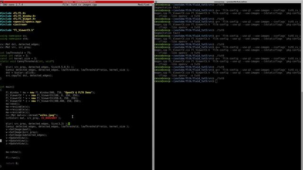Screen dimensions: 303x170
Task: Click the 'using namespace std;' line
Action: [14, 39]
